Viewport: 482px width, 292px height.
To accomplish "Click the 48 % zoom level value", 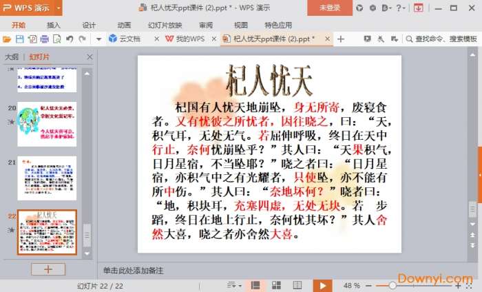I will pyautogui.click(x=352, y=286).
